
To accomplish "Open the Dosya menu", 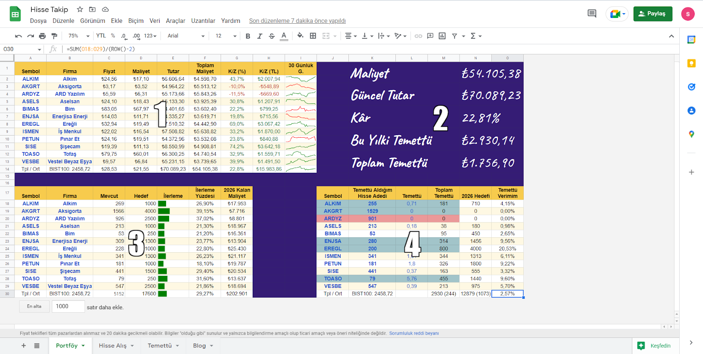I will 38,21.
